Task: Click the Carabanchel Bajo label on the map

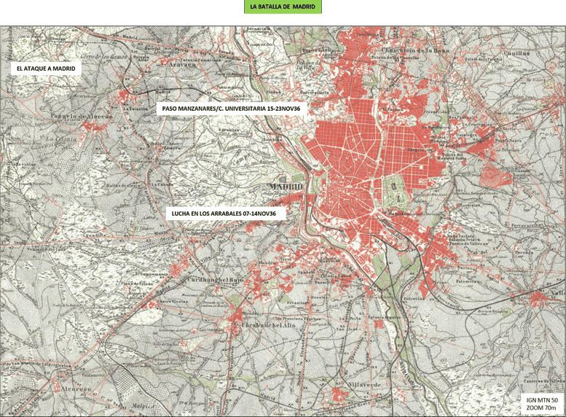Action: pyautogui.click(x=215, y=281)
